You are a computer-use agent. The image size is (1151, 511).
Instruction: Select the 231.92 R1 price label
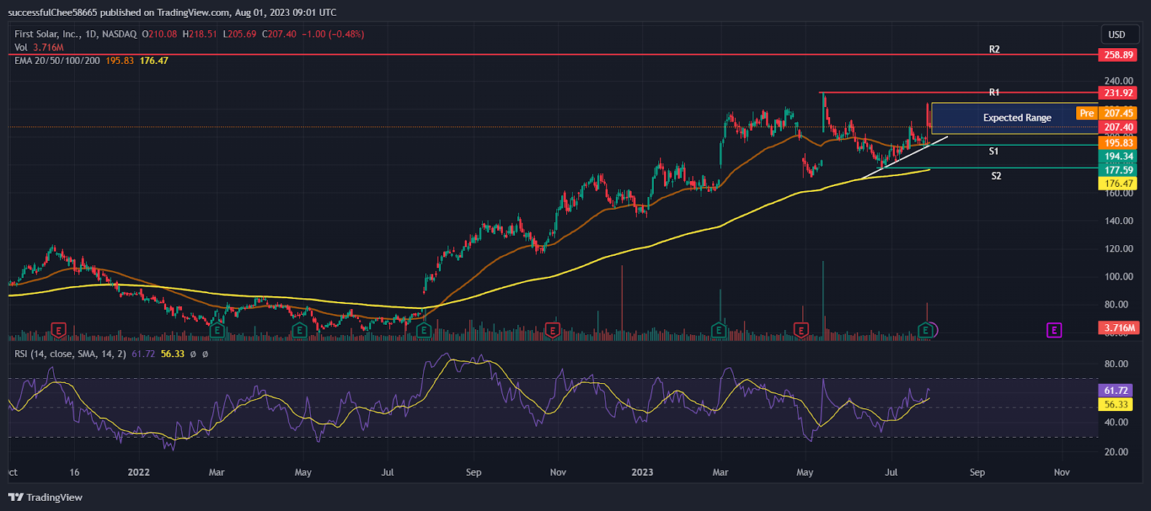[x=1119, y=93]
